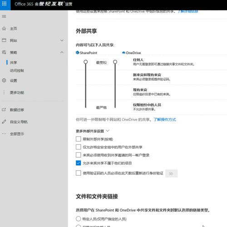
Task: Select the 共享 policy page
Action: tap(14, 62)
